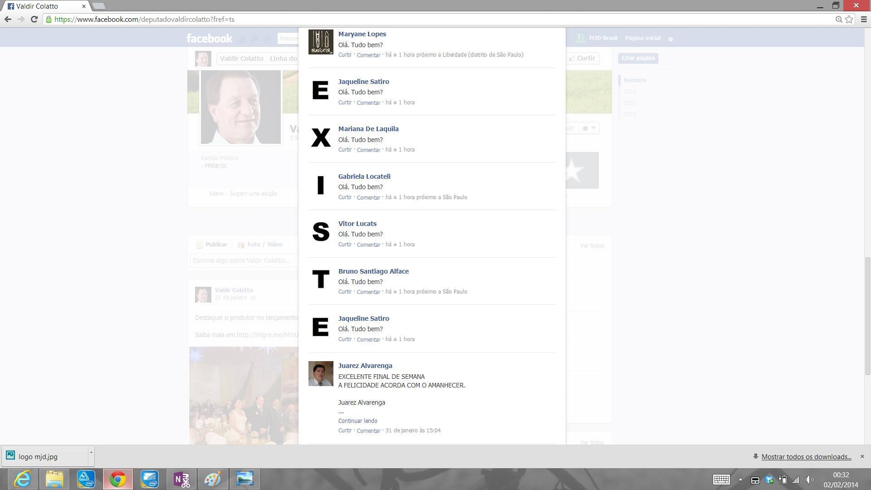Click Curtir under Gabriela Locateli post
871x490 pixels.
[x=345, y=197]
